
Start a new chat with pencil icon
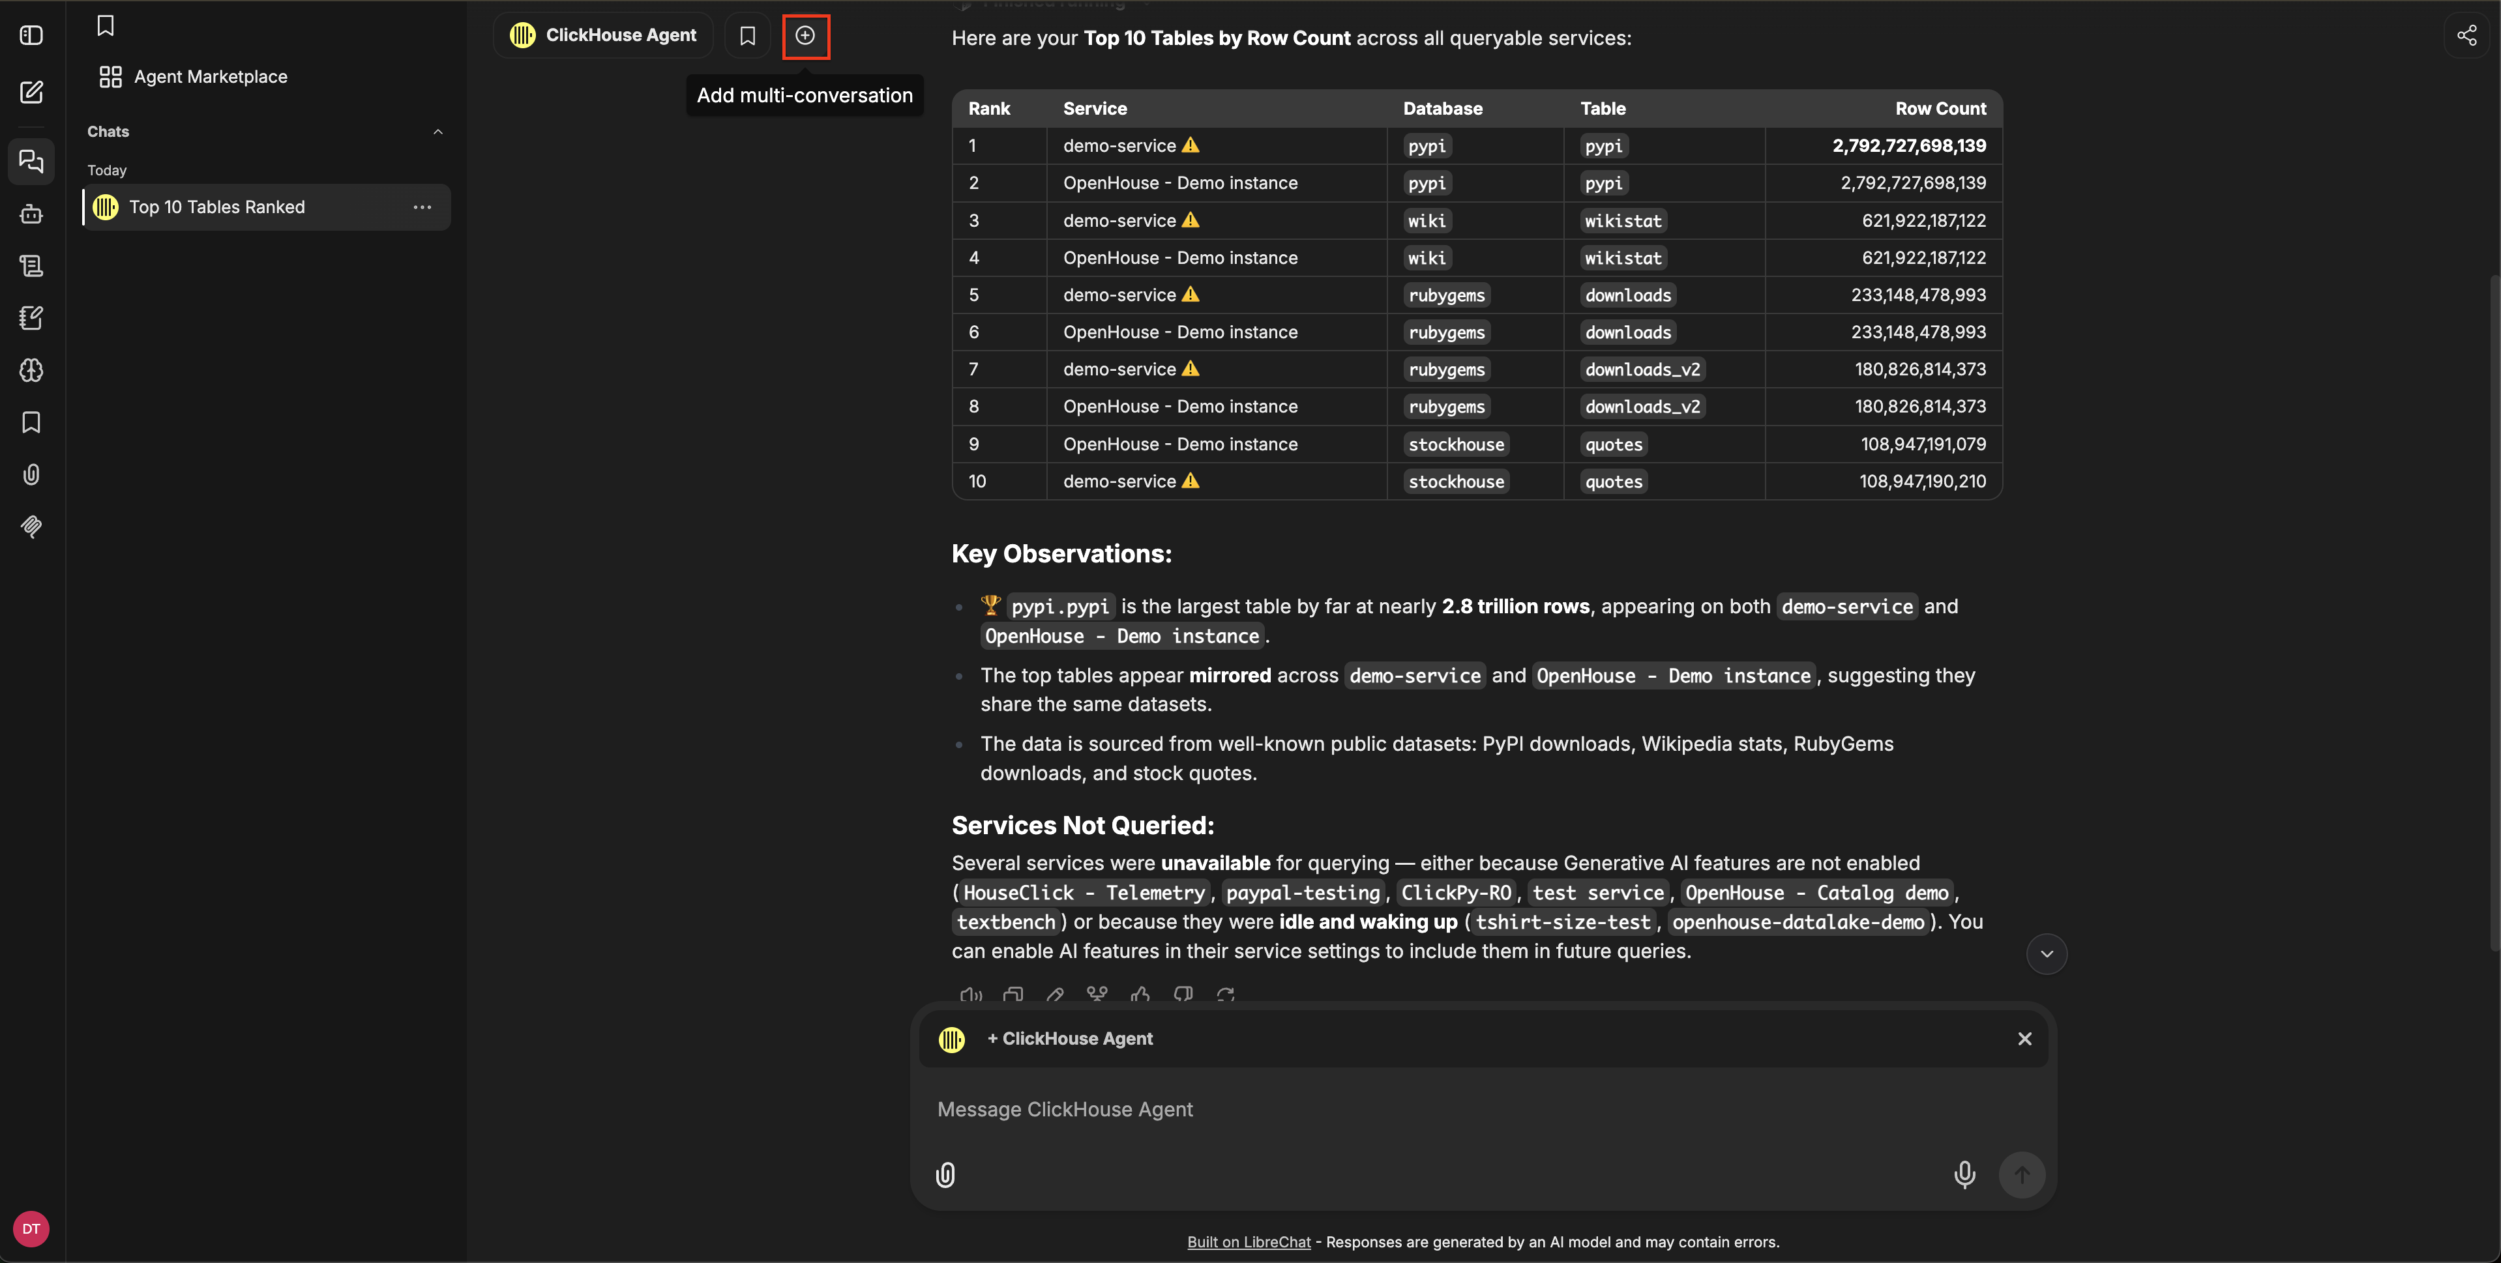(x=31, y=93)
